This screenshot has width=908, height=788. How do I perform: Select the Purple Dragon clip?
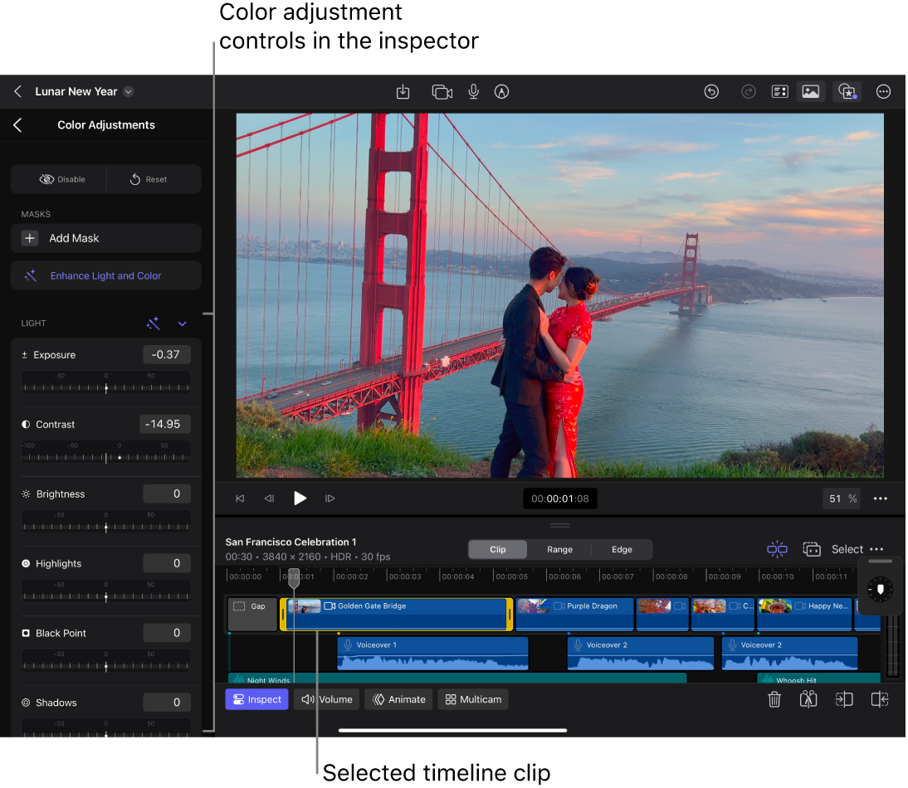point(574,614)
